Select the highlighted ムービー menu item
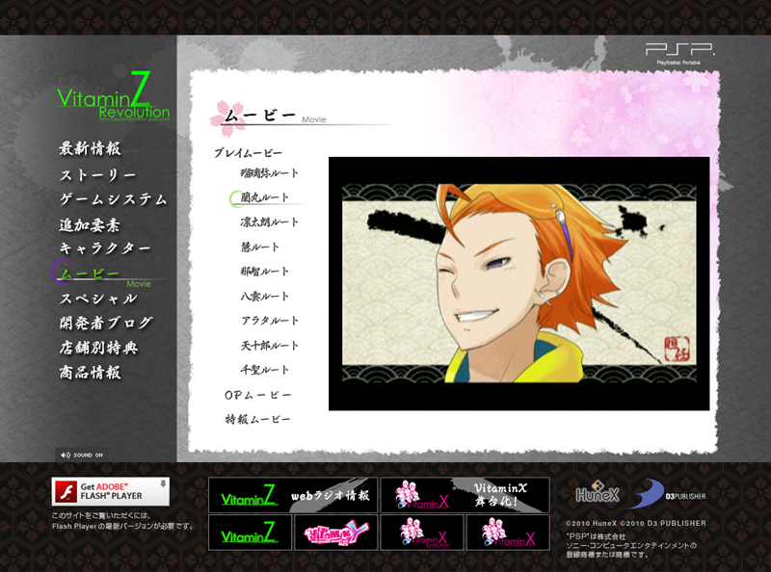 [x=90, y=273]
